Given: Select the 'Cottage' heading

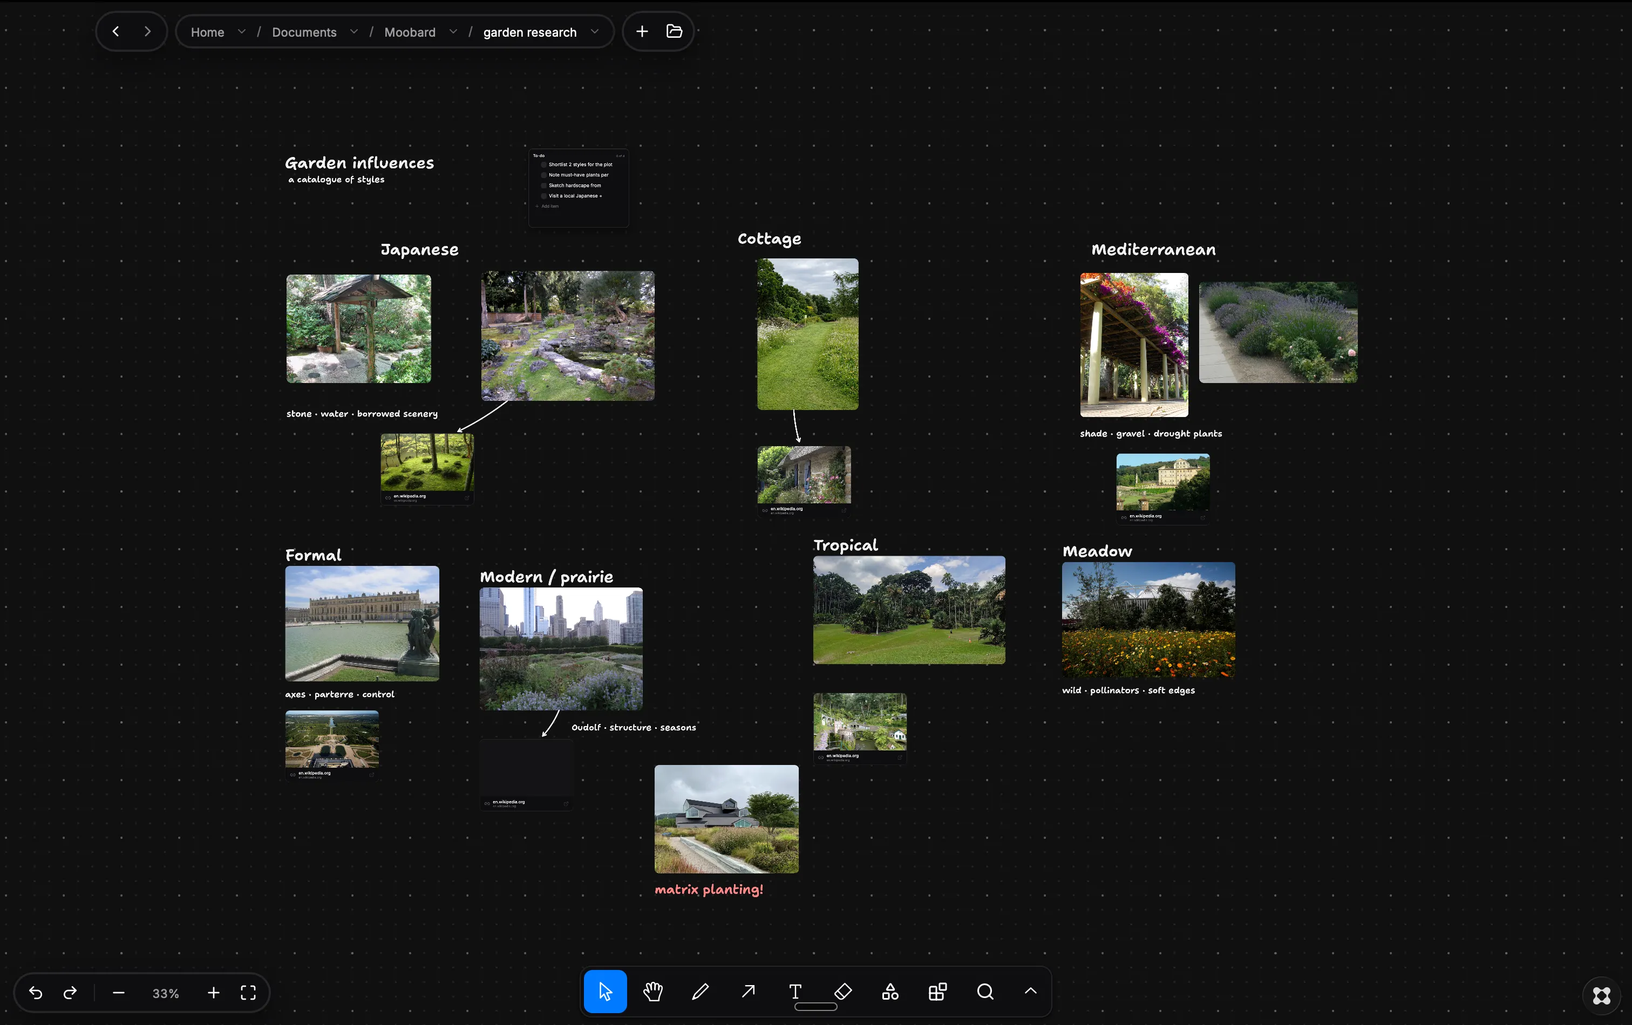Looking at the screenshot, I should tap(769, 238).
